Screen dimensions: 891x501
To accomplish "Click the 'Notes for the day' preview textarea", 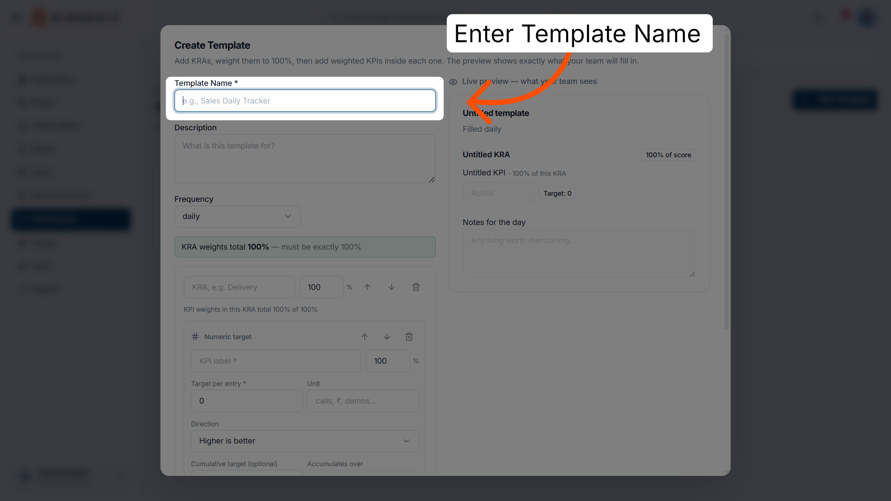I will (x=579, y=253).
